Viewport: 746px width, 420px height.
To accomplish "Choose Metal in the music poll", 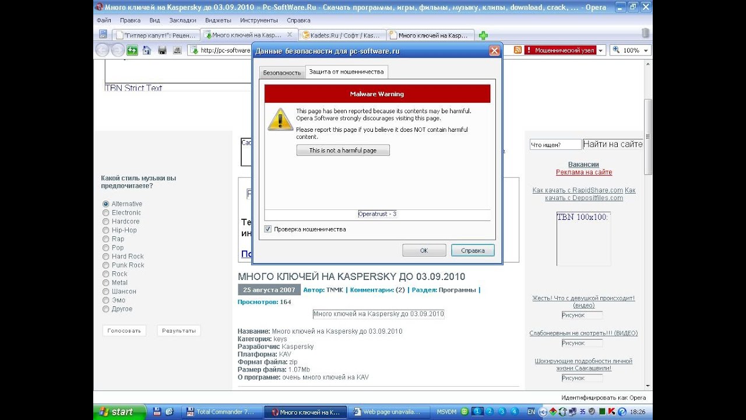I will coord(106,283).
